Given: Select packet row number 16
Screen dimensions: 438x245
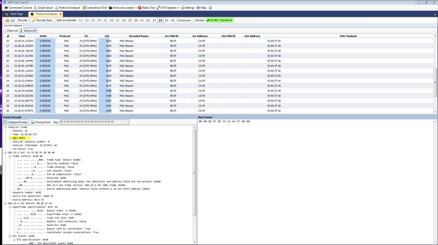Looking at the screenshot, I should (x=218, y=41).
